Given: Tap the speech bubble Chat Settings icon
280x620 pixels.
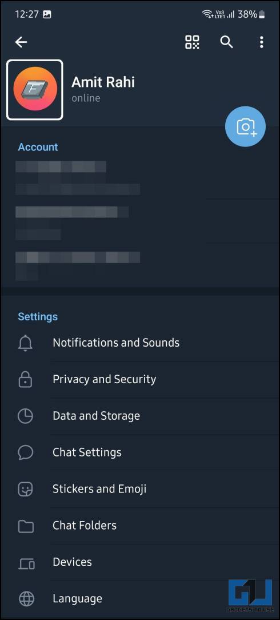Looking at the screenshot, I should click(x=26, y=452).
